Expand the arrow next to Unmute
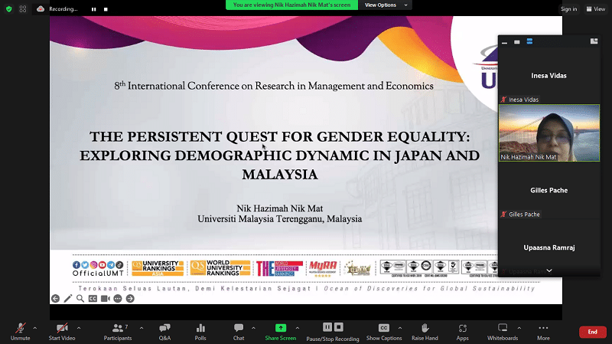 (37, 327)
